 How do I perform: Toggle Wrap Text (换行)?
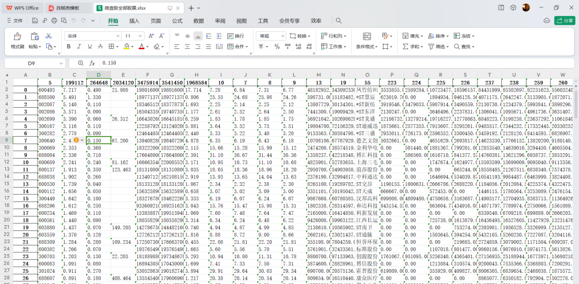235,36
